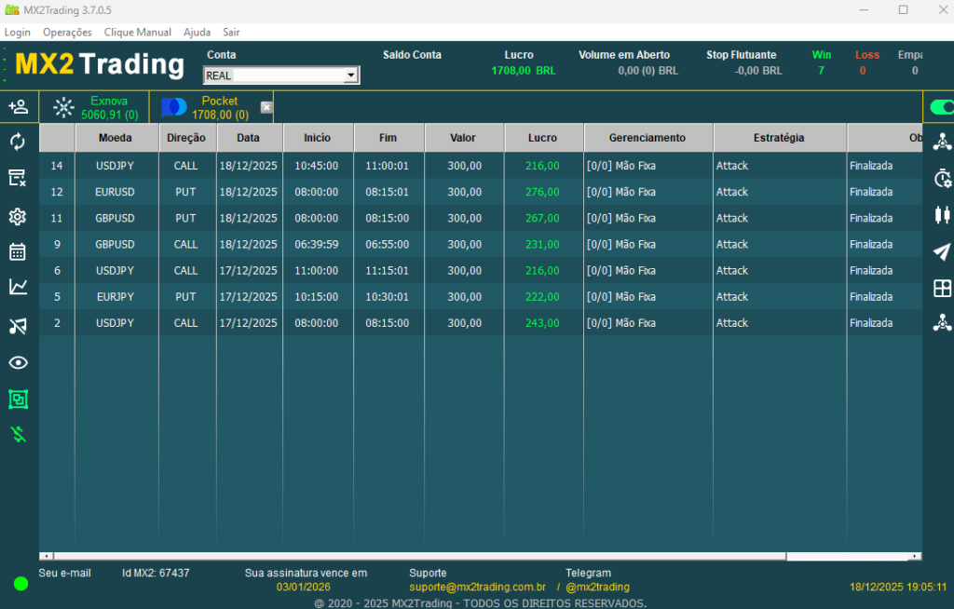Image resolution: width=954 pixels, height=609 pixels.
Task: Click the suporte@mx2trading.com.br email link
Action: [x=477, y=588]
